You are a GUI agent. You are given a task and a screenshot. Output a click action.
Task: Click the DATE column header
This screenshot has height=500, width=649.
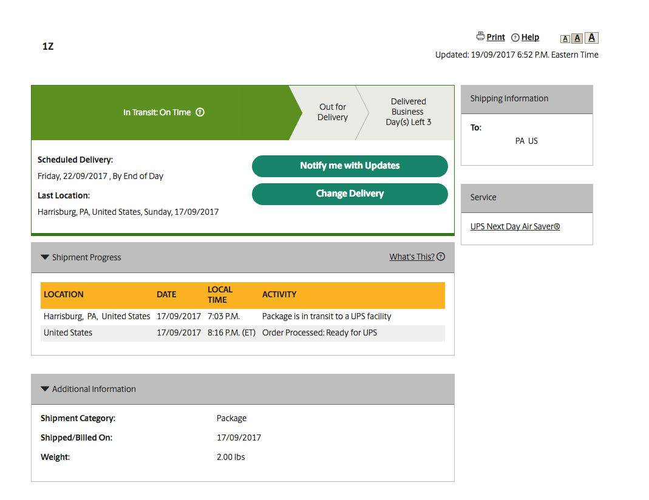pyautogui.click(x=166, y=294)
